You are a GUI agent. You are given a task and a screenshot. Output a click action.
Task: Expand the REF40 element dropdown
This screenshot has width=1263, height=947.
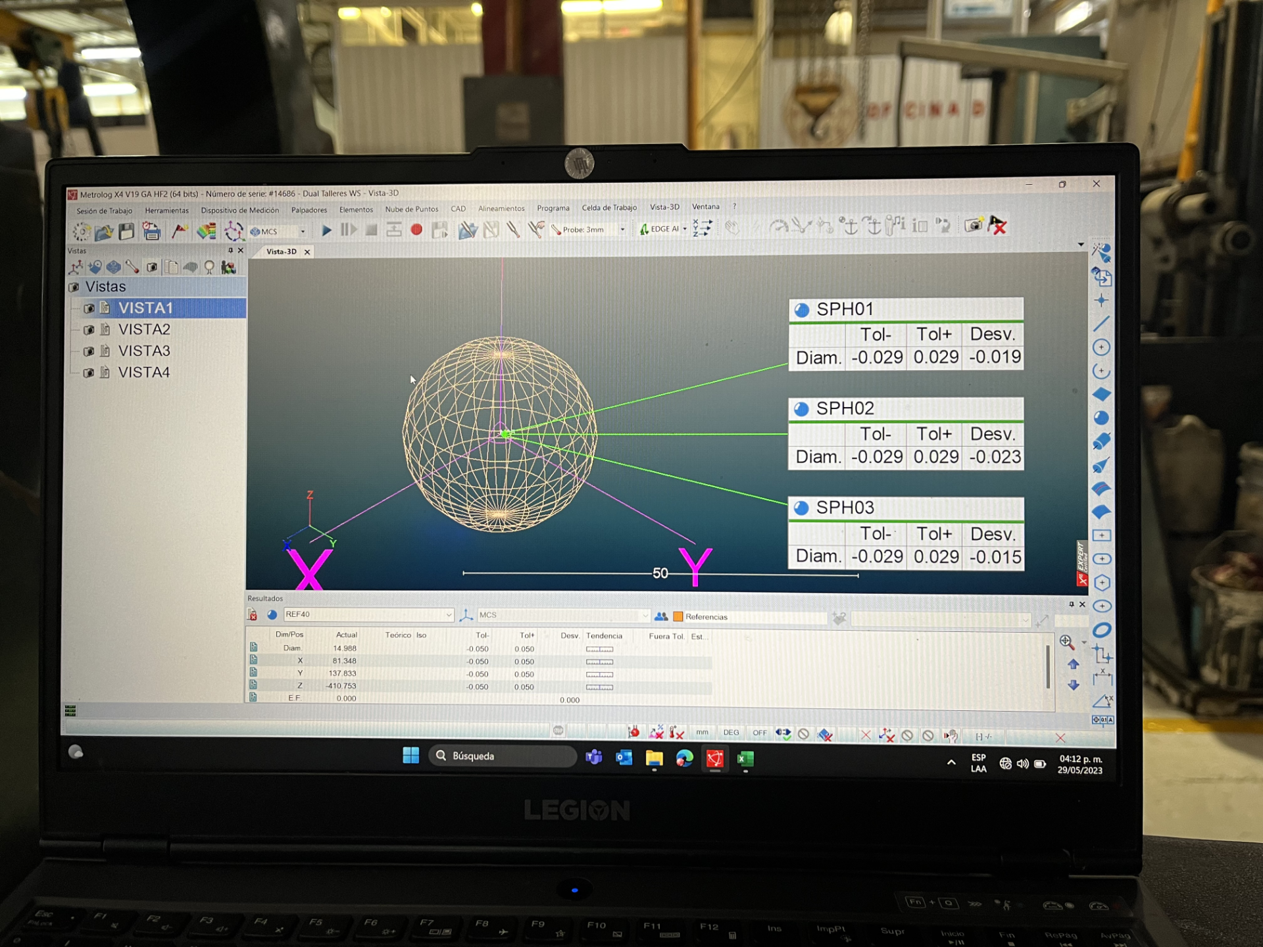tap(449, 615)
